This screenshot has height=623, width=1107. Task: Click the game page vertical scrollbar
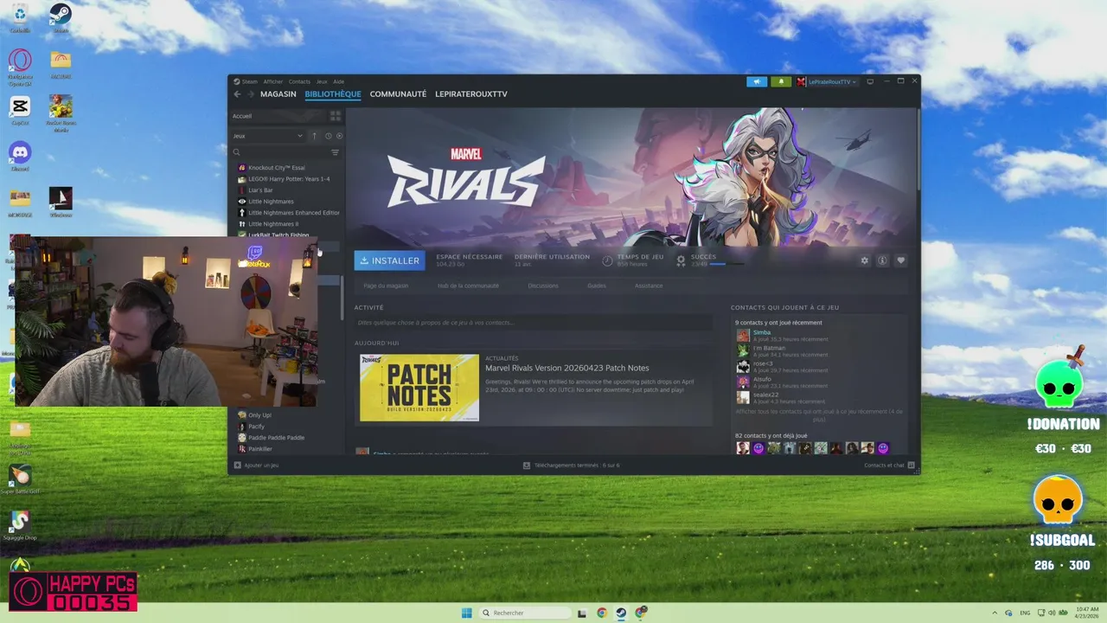point(918,147)
